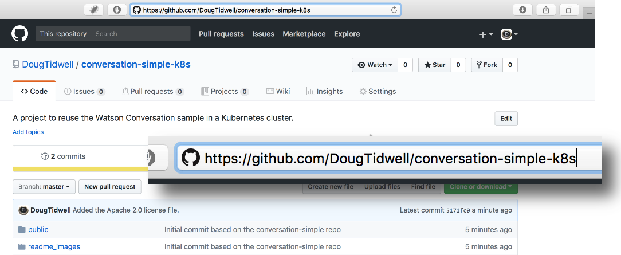621x255 pixels.
Task: Open the user avatar profile menu
Action: tap(509, 34)
